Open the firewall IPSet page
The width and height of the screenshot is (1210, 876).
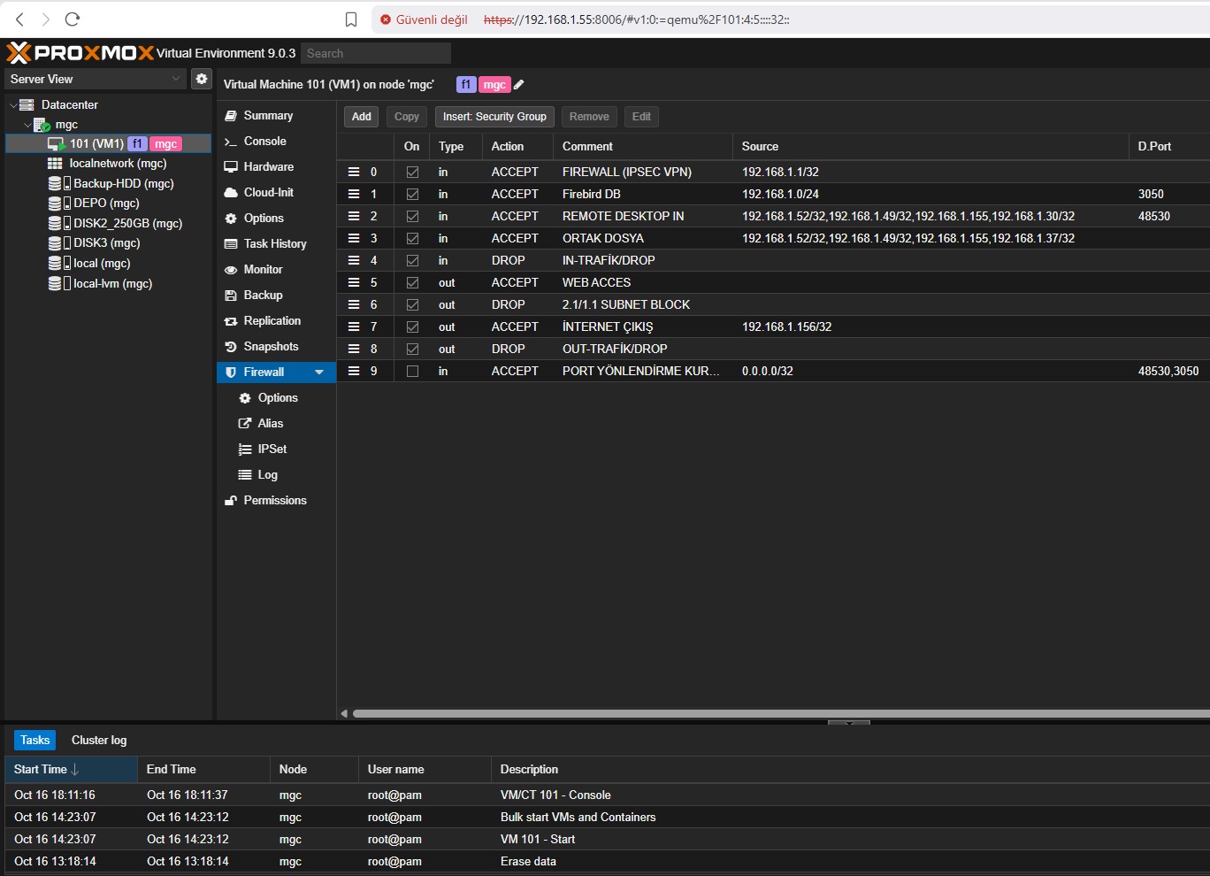(272, 450)
